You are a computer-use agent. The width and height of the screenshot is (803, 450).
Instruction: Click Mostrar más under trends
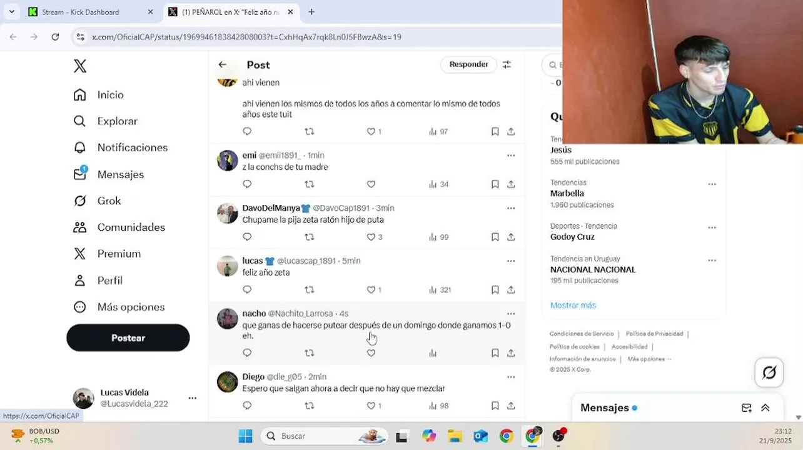click(573, 306)
